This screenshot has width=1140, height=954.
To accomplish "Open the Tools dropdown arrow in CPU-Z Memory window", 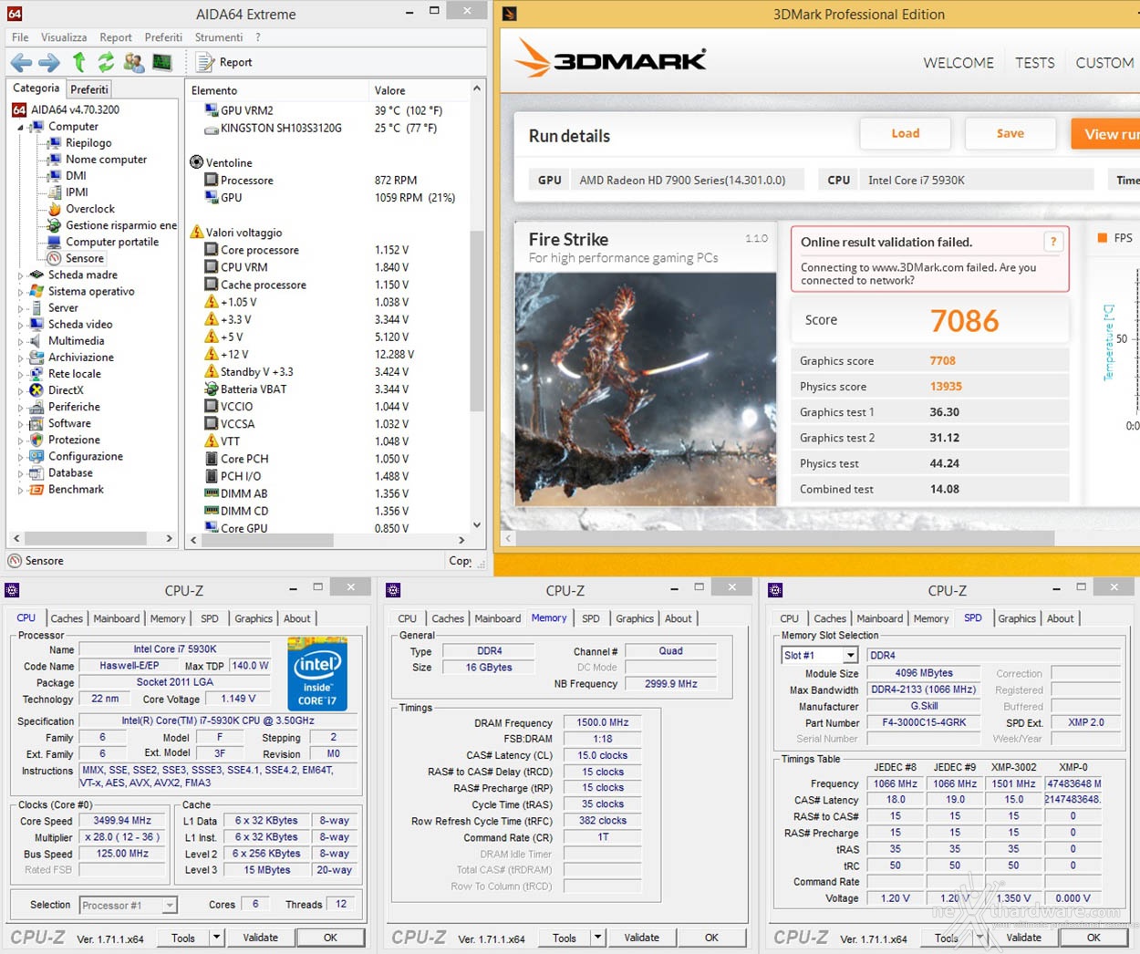I will pos(597,937).
